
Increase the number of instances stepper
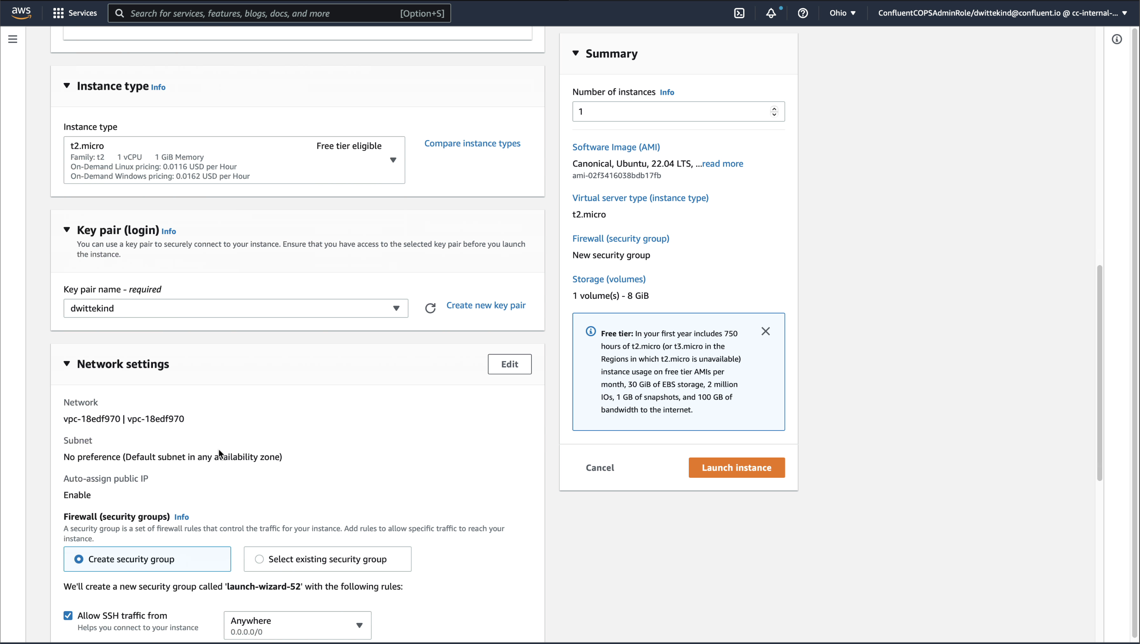pyautogui.click(x=774, y=108)
